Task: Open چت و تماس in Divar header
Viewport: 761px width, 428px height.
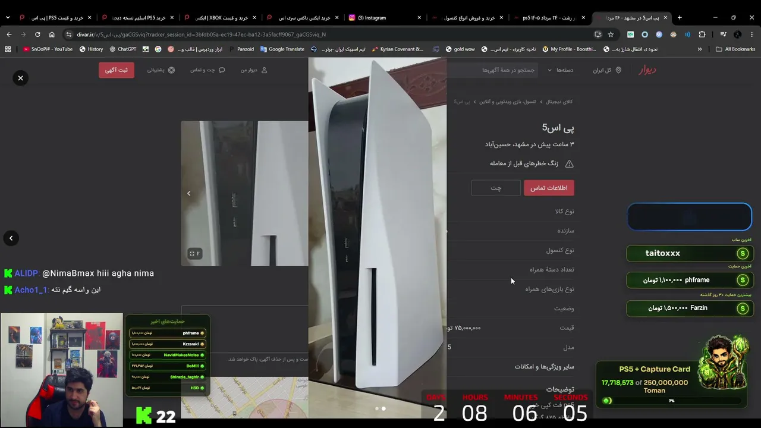Action: [207, 70]
